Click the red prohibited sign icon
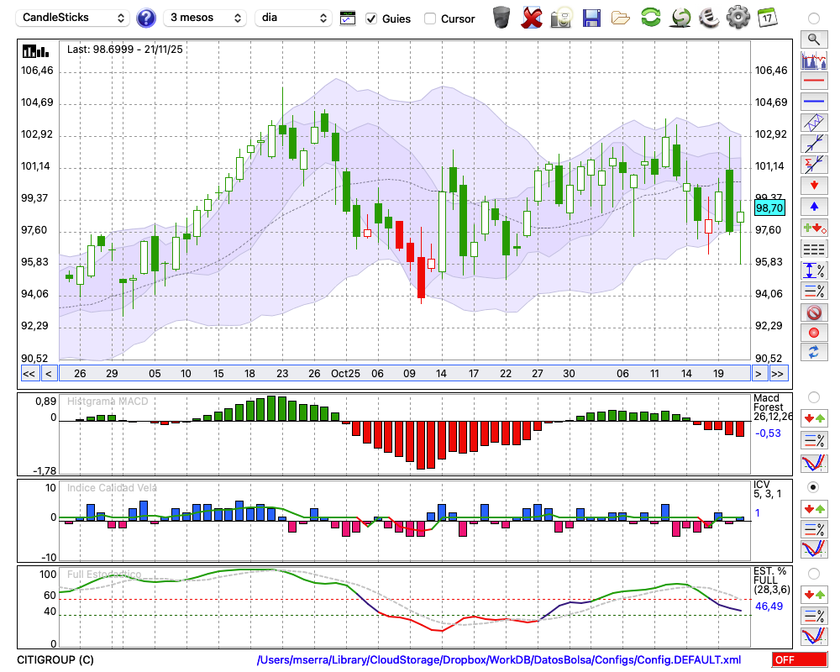This screenshot has width=840, height=672. pyautogui.click(x=814, y=312)
